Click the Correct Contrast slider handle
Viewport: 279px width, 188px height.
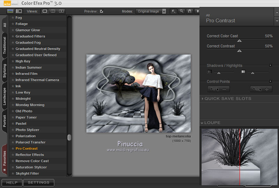pos(239,51)
